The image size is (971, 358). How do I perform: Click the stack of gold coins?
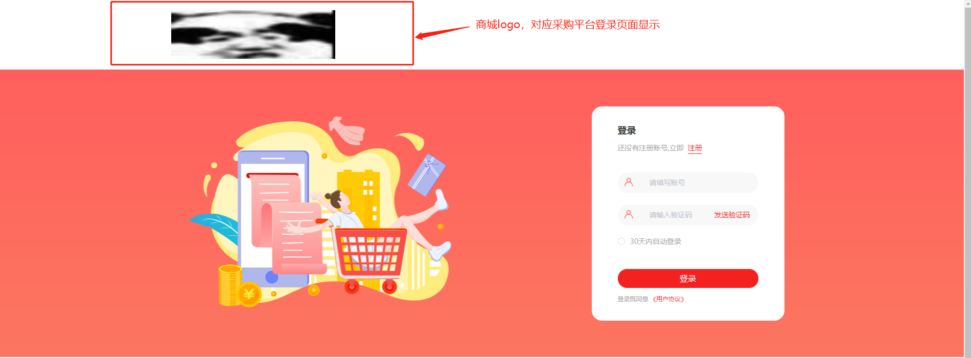click(x=230, y=285)
